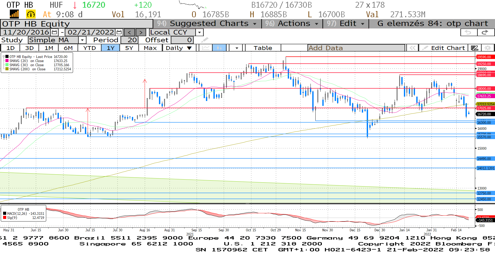Open the Edit dropdown menu
This screenshot has height=264, width=495.
coord(346,24)
